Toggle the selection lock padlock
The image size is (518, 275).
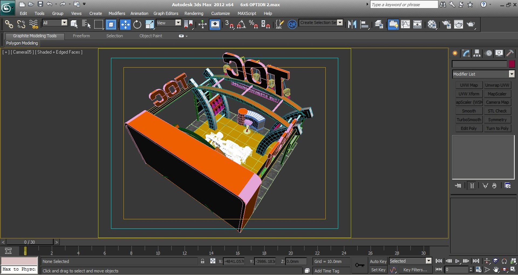(203, 261)
